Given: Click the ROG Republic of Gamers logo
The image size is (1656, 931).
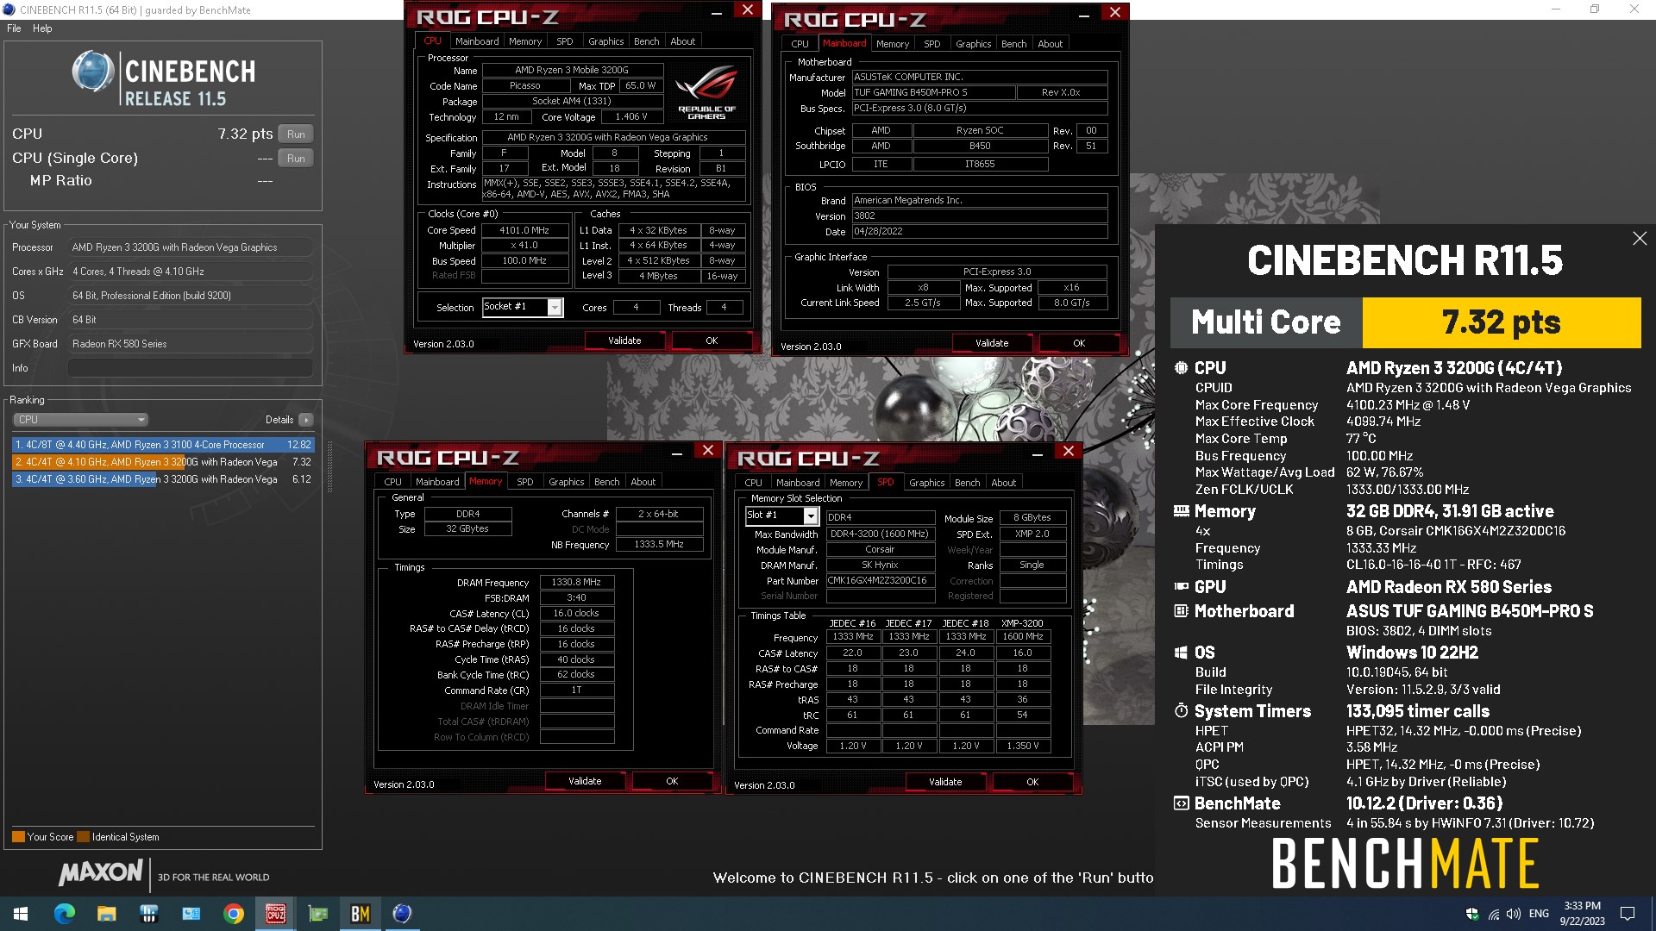Looking at the screenshot, I should pos(706,91).
